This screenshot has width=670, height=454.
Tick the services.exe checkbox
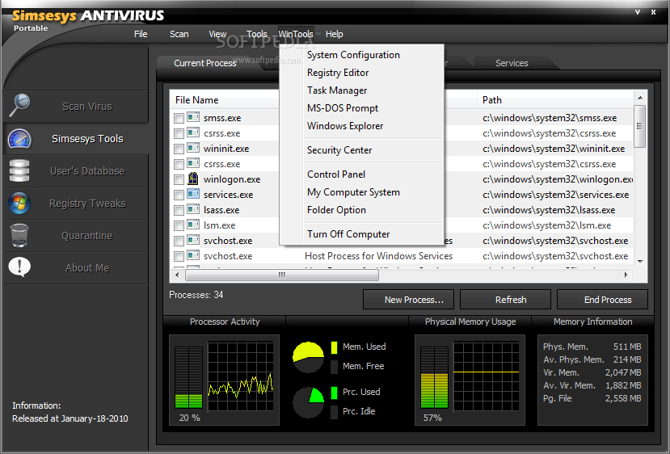[179, 195]
